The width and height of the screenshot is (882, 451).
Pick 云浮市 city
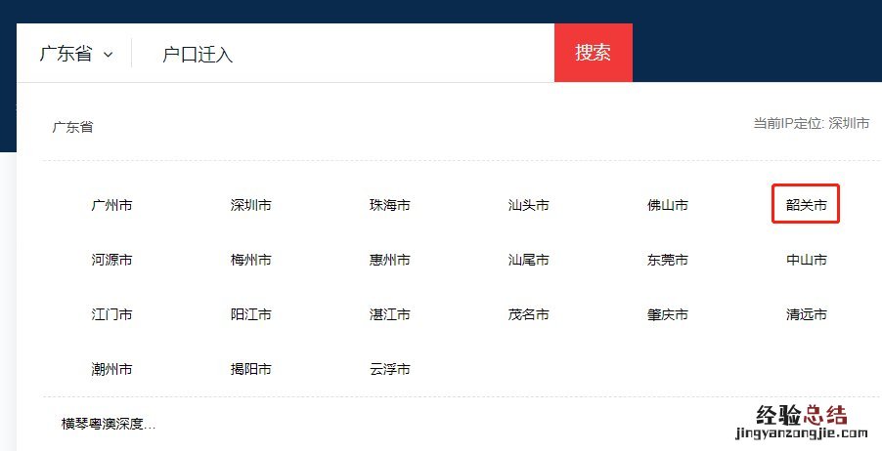(390, 370)
